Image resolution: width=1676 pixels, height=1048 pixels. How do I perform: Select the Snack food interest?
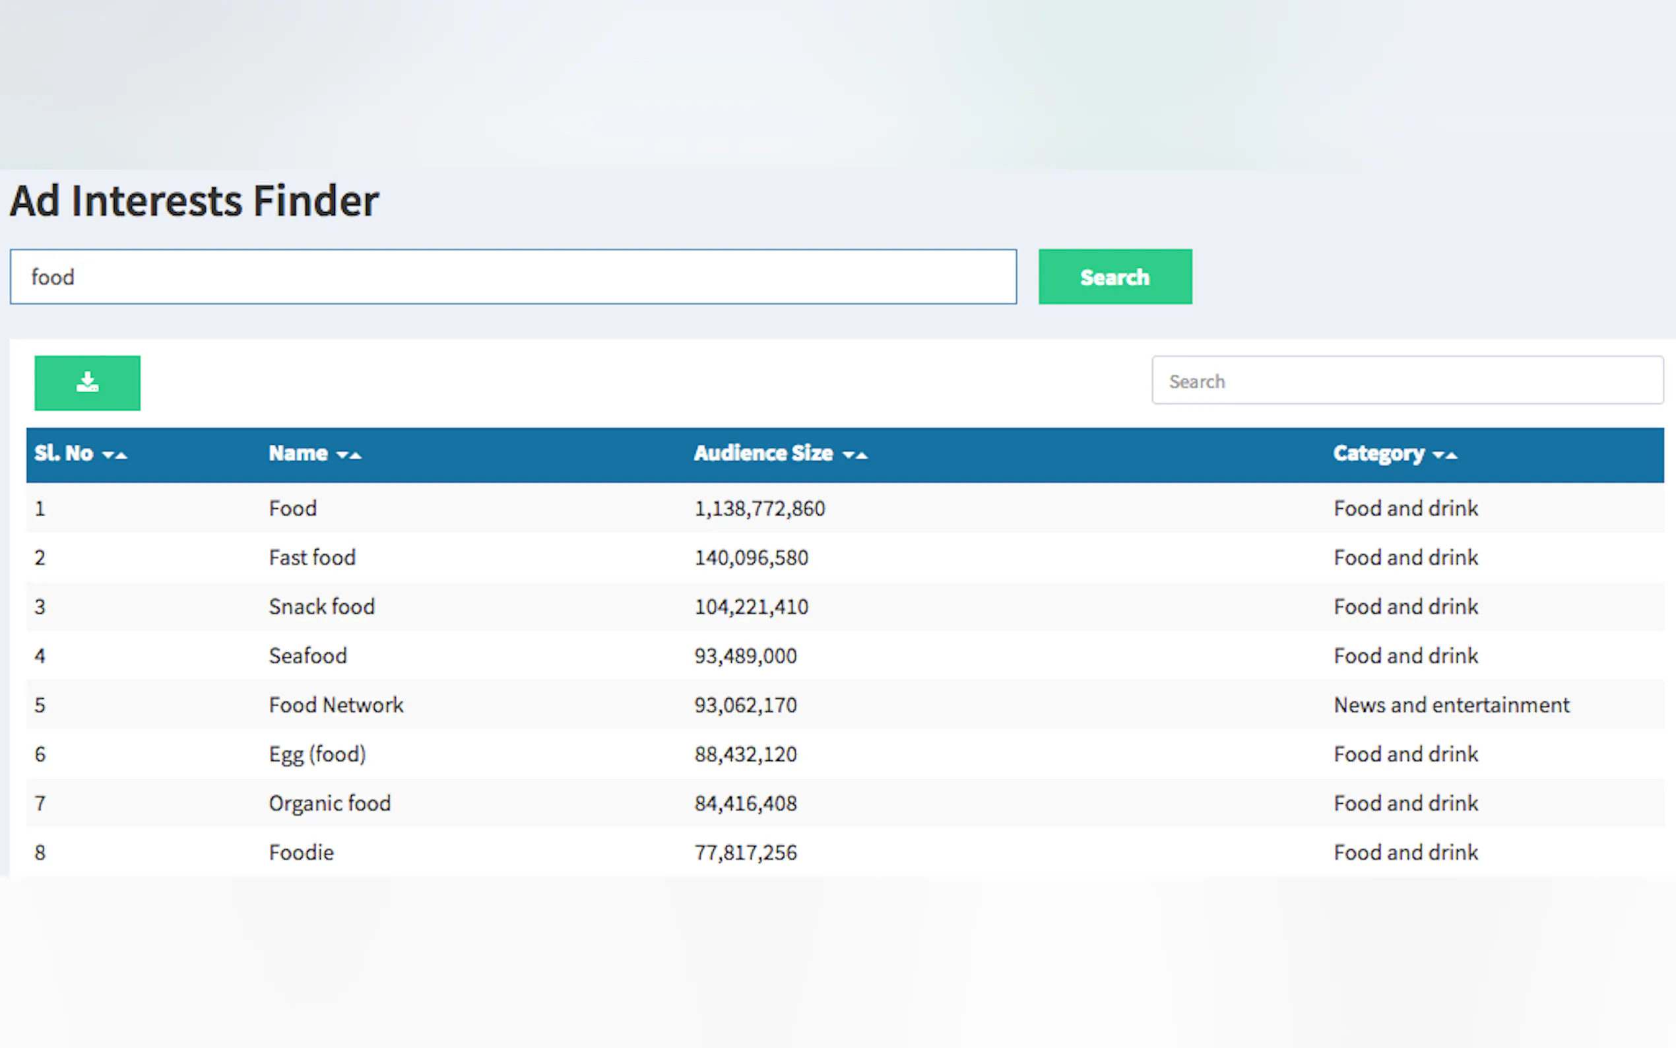click(321, 606)
